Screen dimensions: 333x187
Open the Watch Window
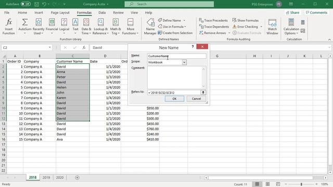click(272, 26)
